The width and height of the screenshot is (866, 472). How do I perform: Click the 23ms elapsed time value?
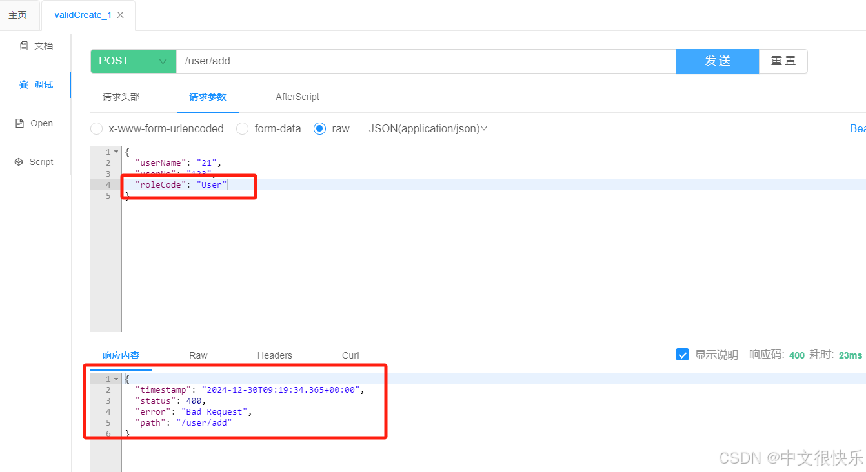[x=851, y=355]
